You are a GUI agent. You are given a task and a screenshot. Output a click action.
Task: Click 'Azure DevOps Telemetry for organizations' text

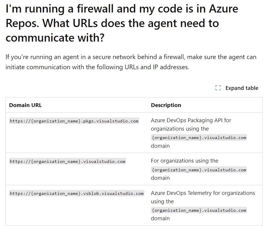coord(203,193)
